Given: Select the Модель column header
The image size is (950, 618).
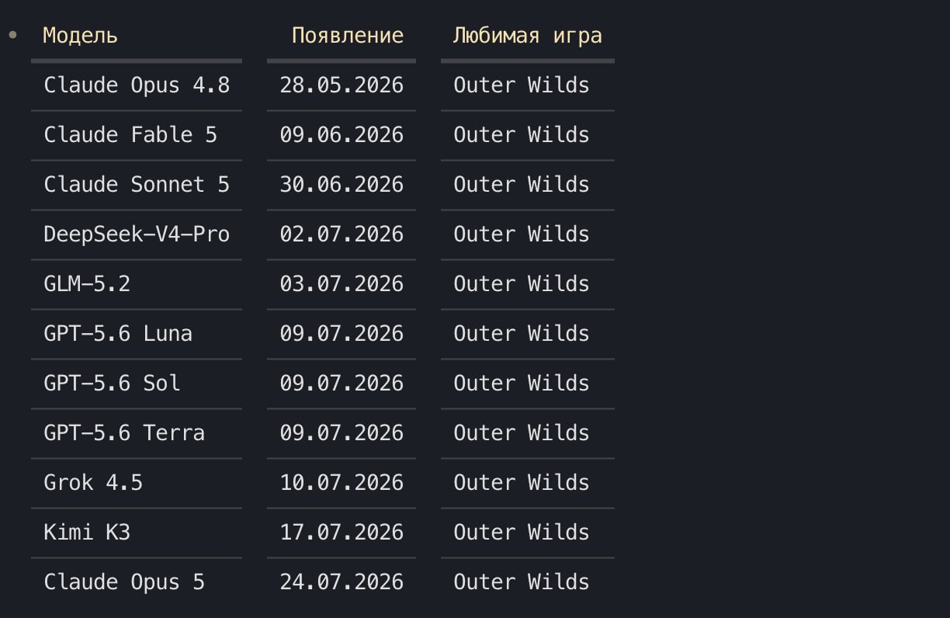Looking at the screenshot, I should [x=80, y=36].
